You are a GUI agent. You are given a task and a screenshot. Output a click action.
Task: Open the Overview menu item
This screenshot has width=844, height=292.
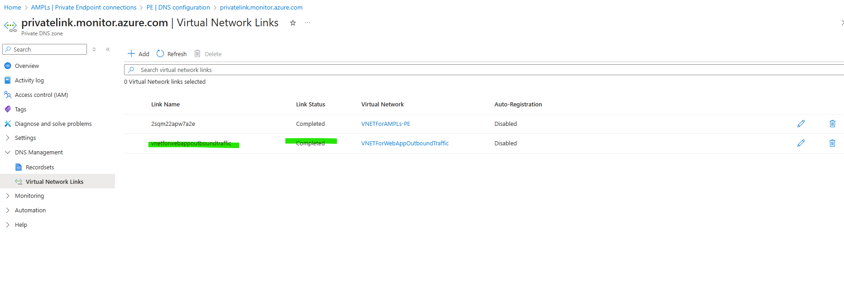click(x=27, y=66)
